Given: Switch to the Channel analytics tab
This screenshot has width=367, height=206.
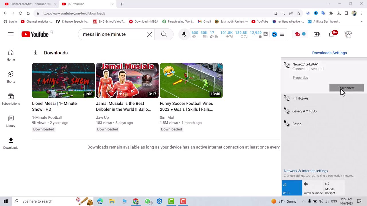Looking at the screenshot, I should tap(30, 4).
